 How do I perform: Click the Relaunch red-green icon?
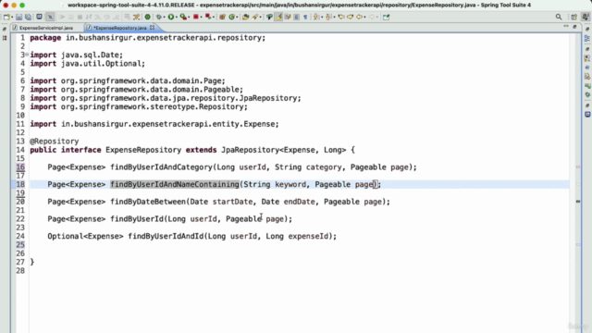point(208,17)
